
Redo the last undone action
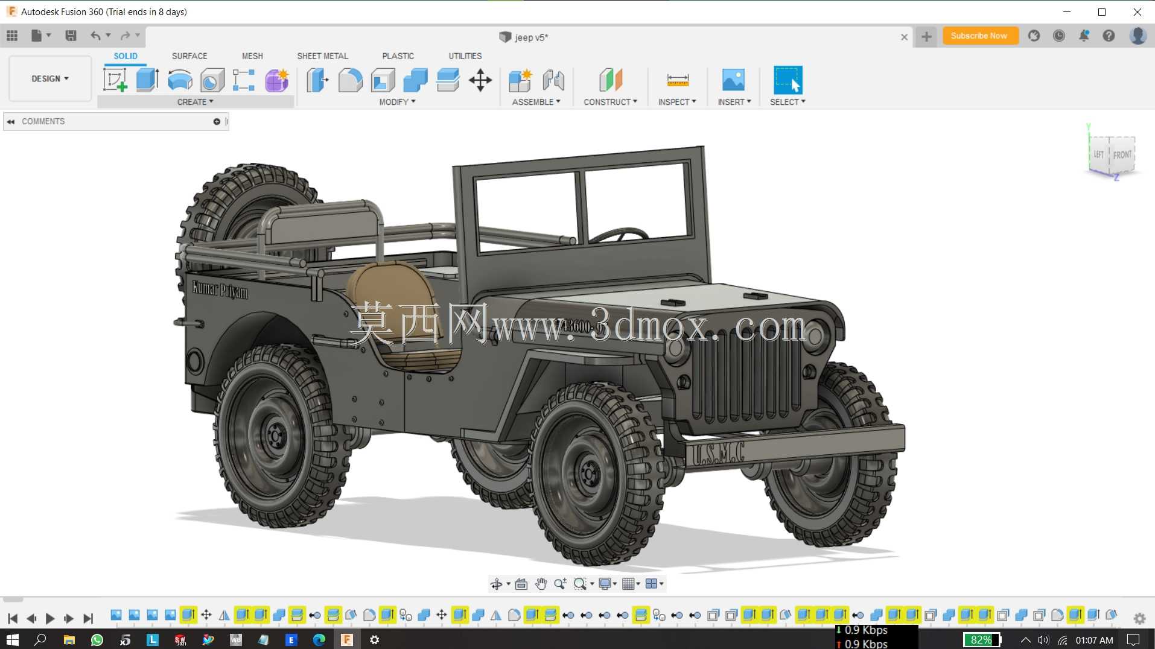pyautogui.click(x=125, y=36)
